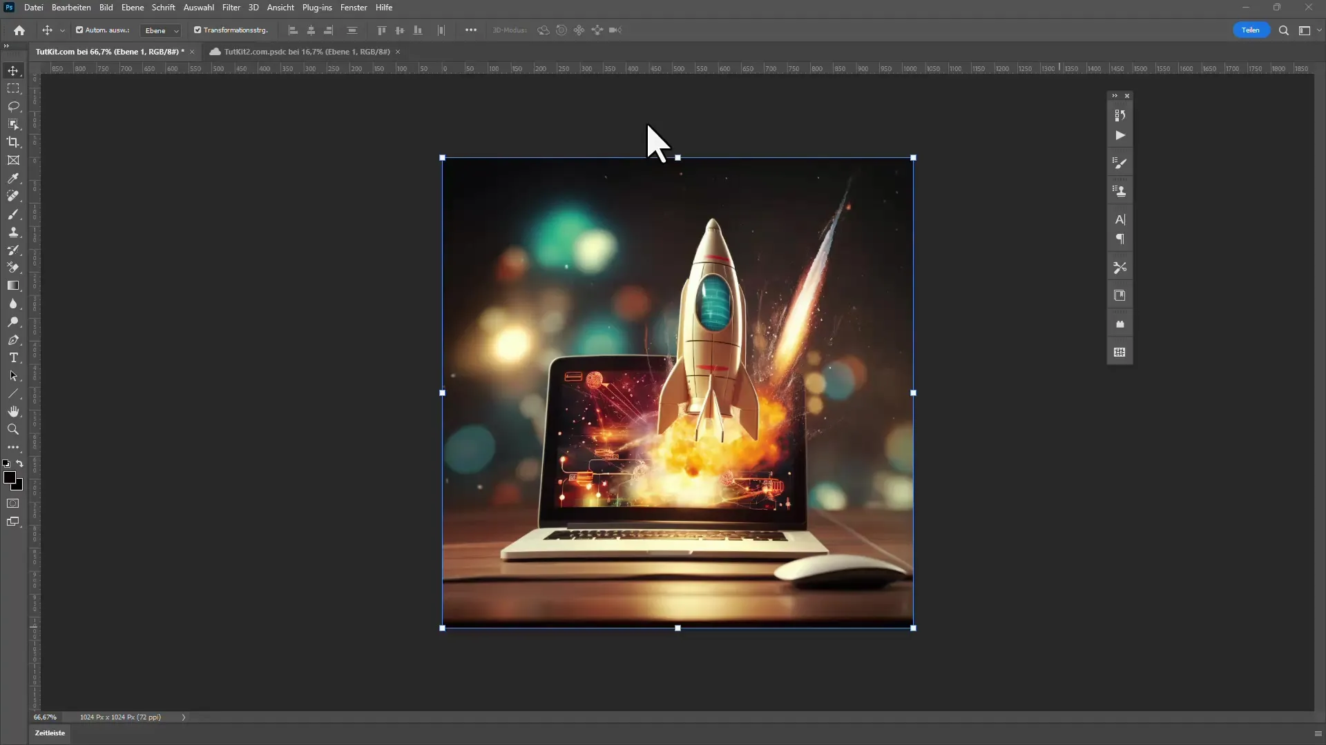Select the History Brush tool
The image size is (1326, 745).
tap(13, 250)
